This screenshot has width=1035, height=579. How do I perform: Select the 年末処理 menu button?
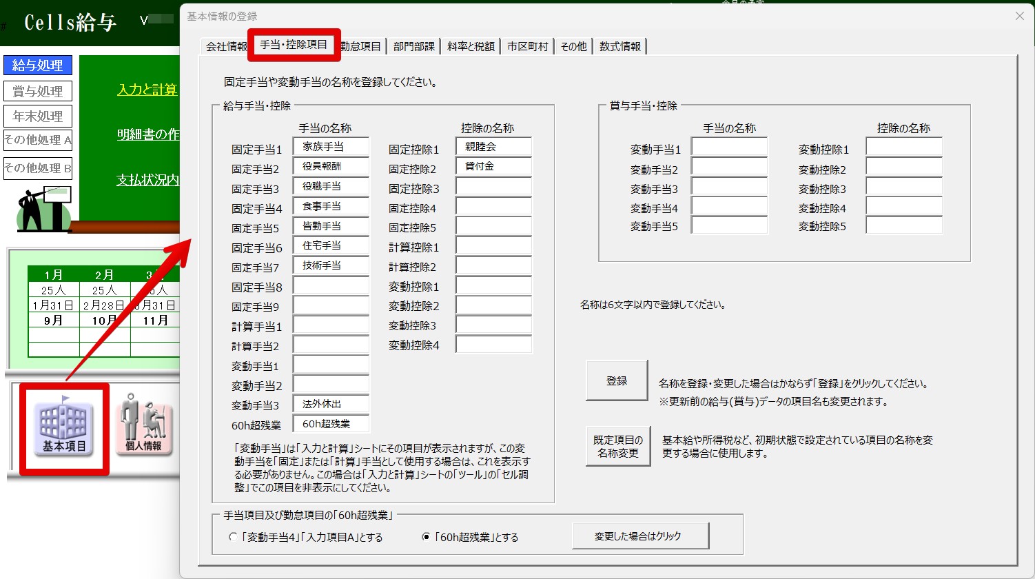[x=38, y=116]
